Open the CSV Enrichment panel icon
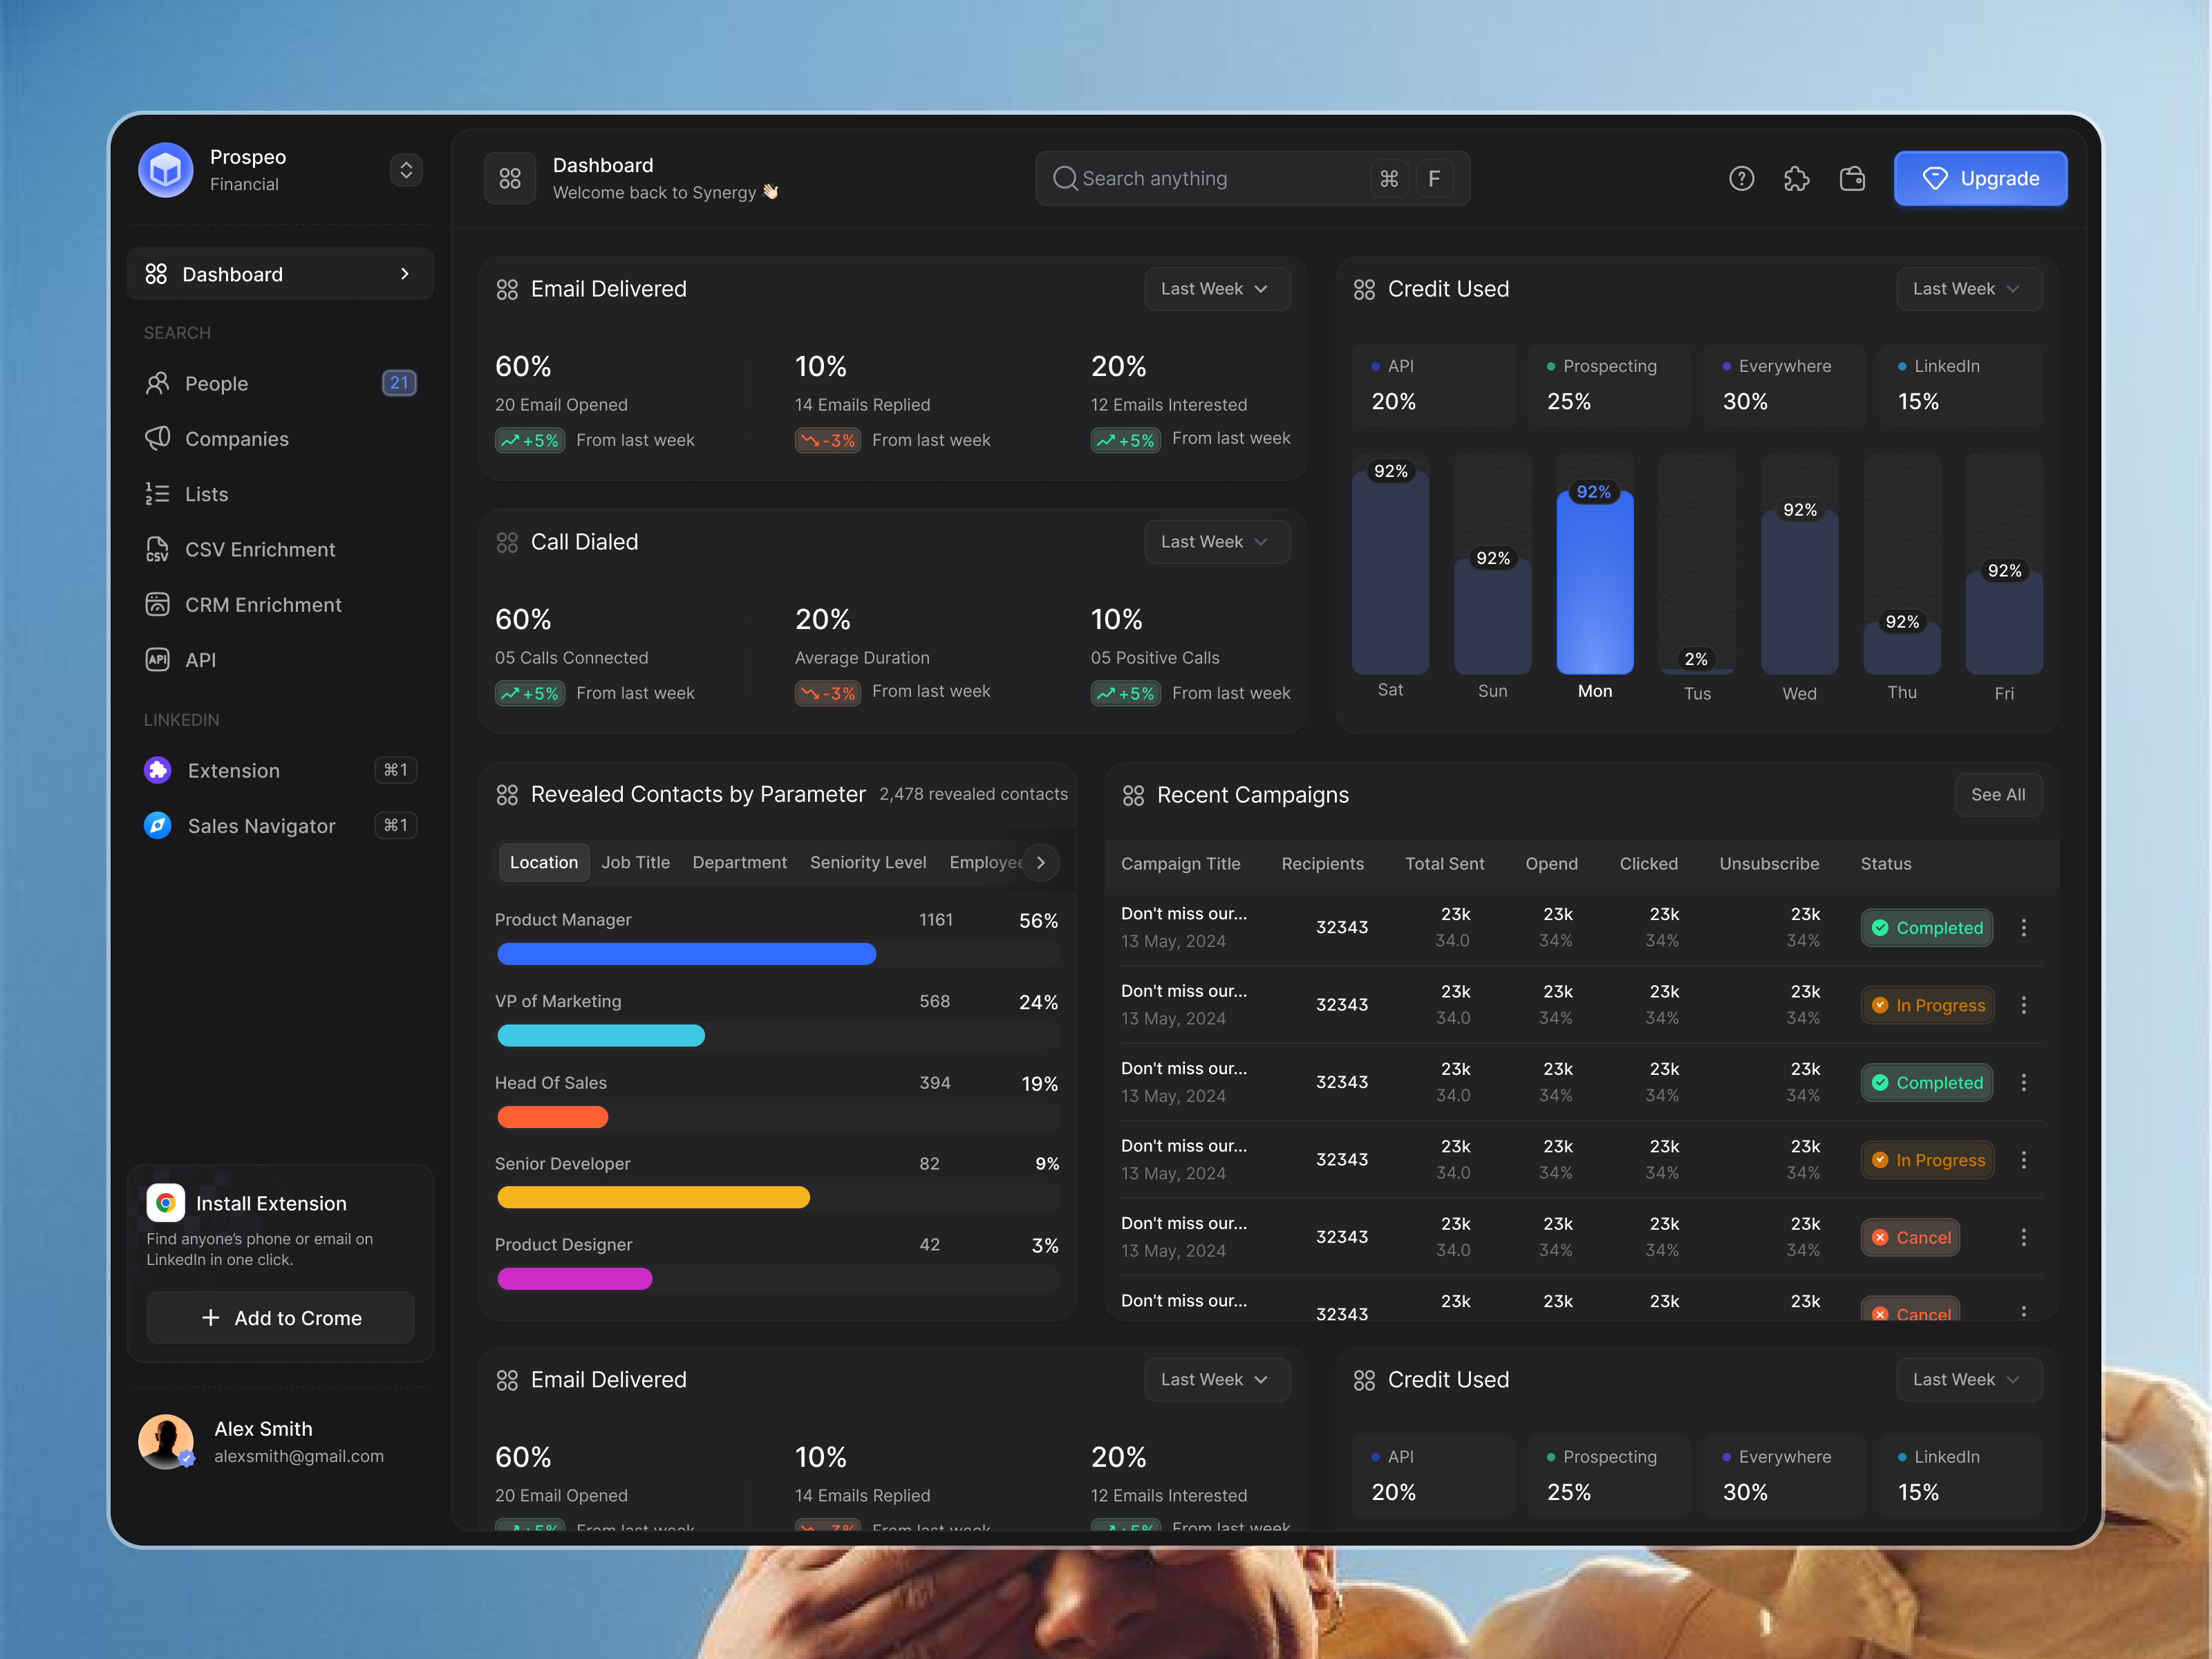This screenshot has height=1659, width=2212. 159,549
